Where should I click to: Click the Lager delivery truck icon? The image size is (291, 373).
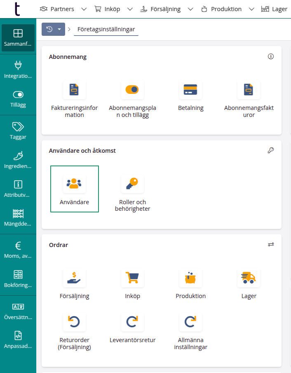(x=249, y=278)
